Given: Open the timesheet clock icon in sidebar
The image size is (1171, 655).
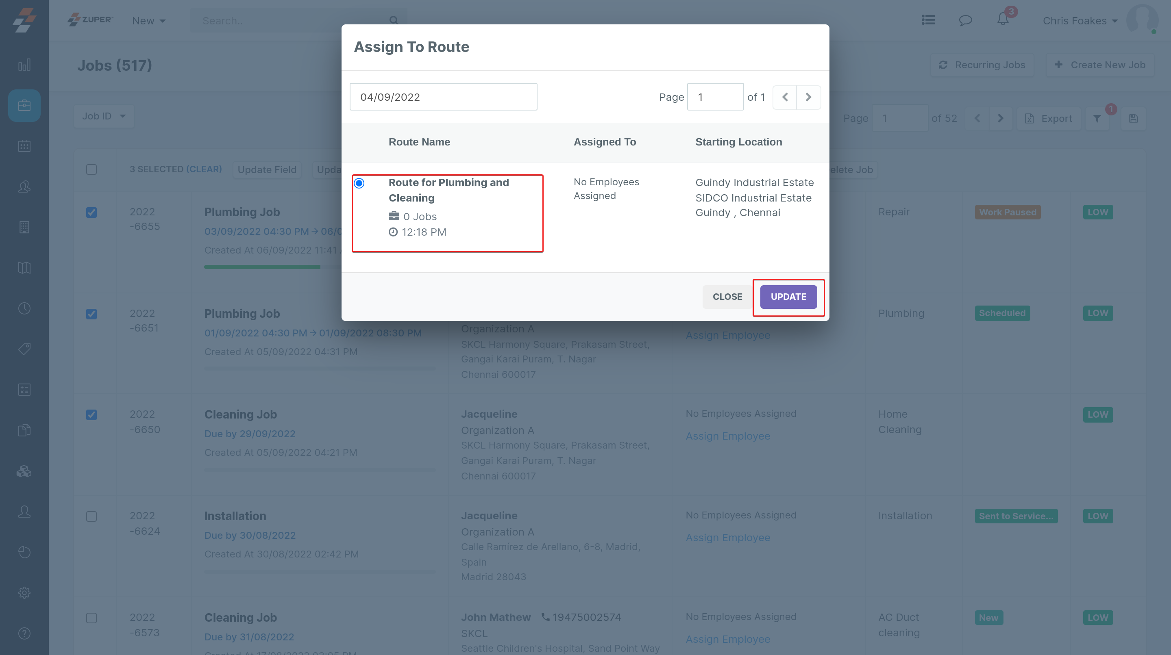Looking at the screenshot, I should coord(24,308).
